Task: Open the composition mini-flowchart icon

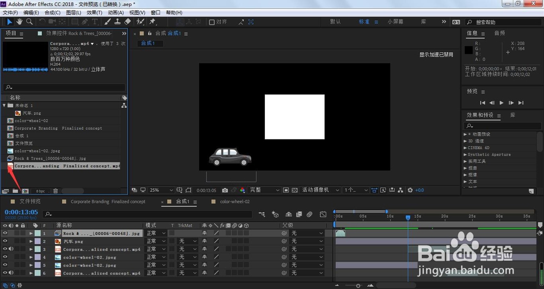Action: [x=262, y=215]
